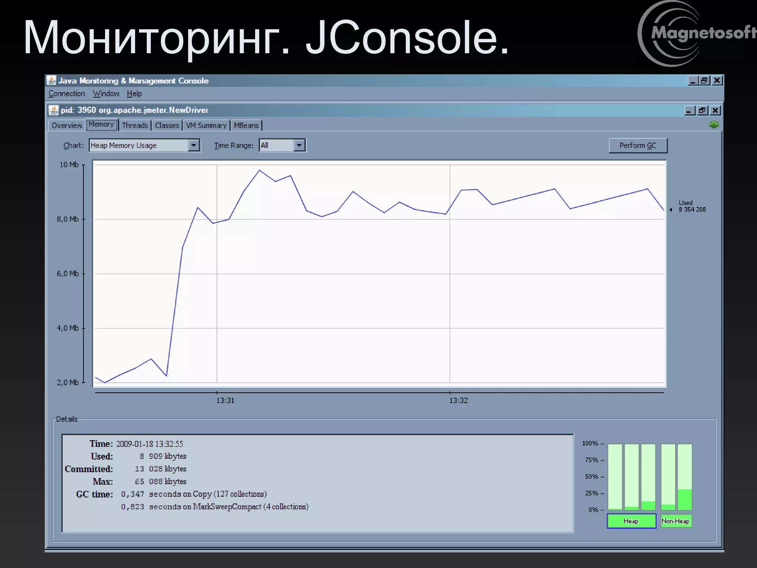
Task: Restore the pid 3960 inner window
Action: coord(702,110)
